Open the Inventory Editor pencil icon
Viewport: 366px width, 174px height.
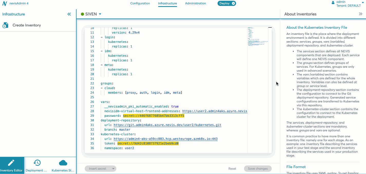11,163
